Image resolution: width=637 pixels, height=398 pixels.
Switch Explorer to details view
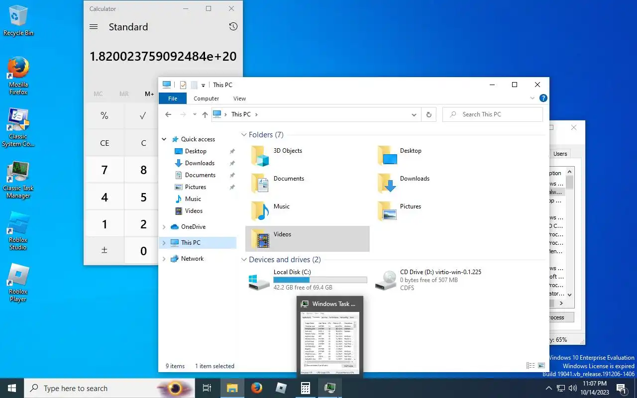pyautogui.click(x=531, y=366)
